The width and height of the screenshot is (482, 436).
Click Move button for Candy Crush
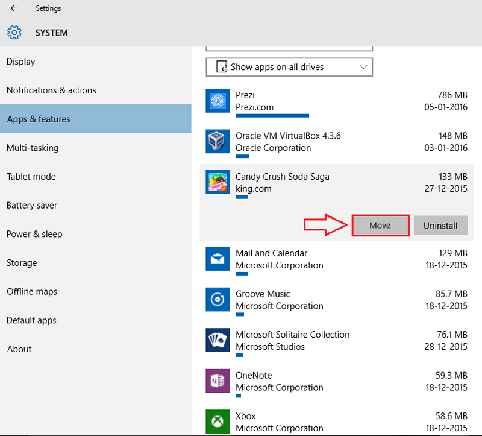[x=380, y=225]
